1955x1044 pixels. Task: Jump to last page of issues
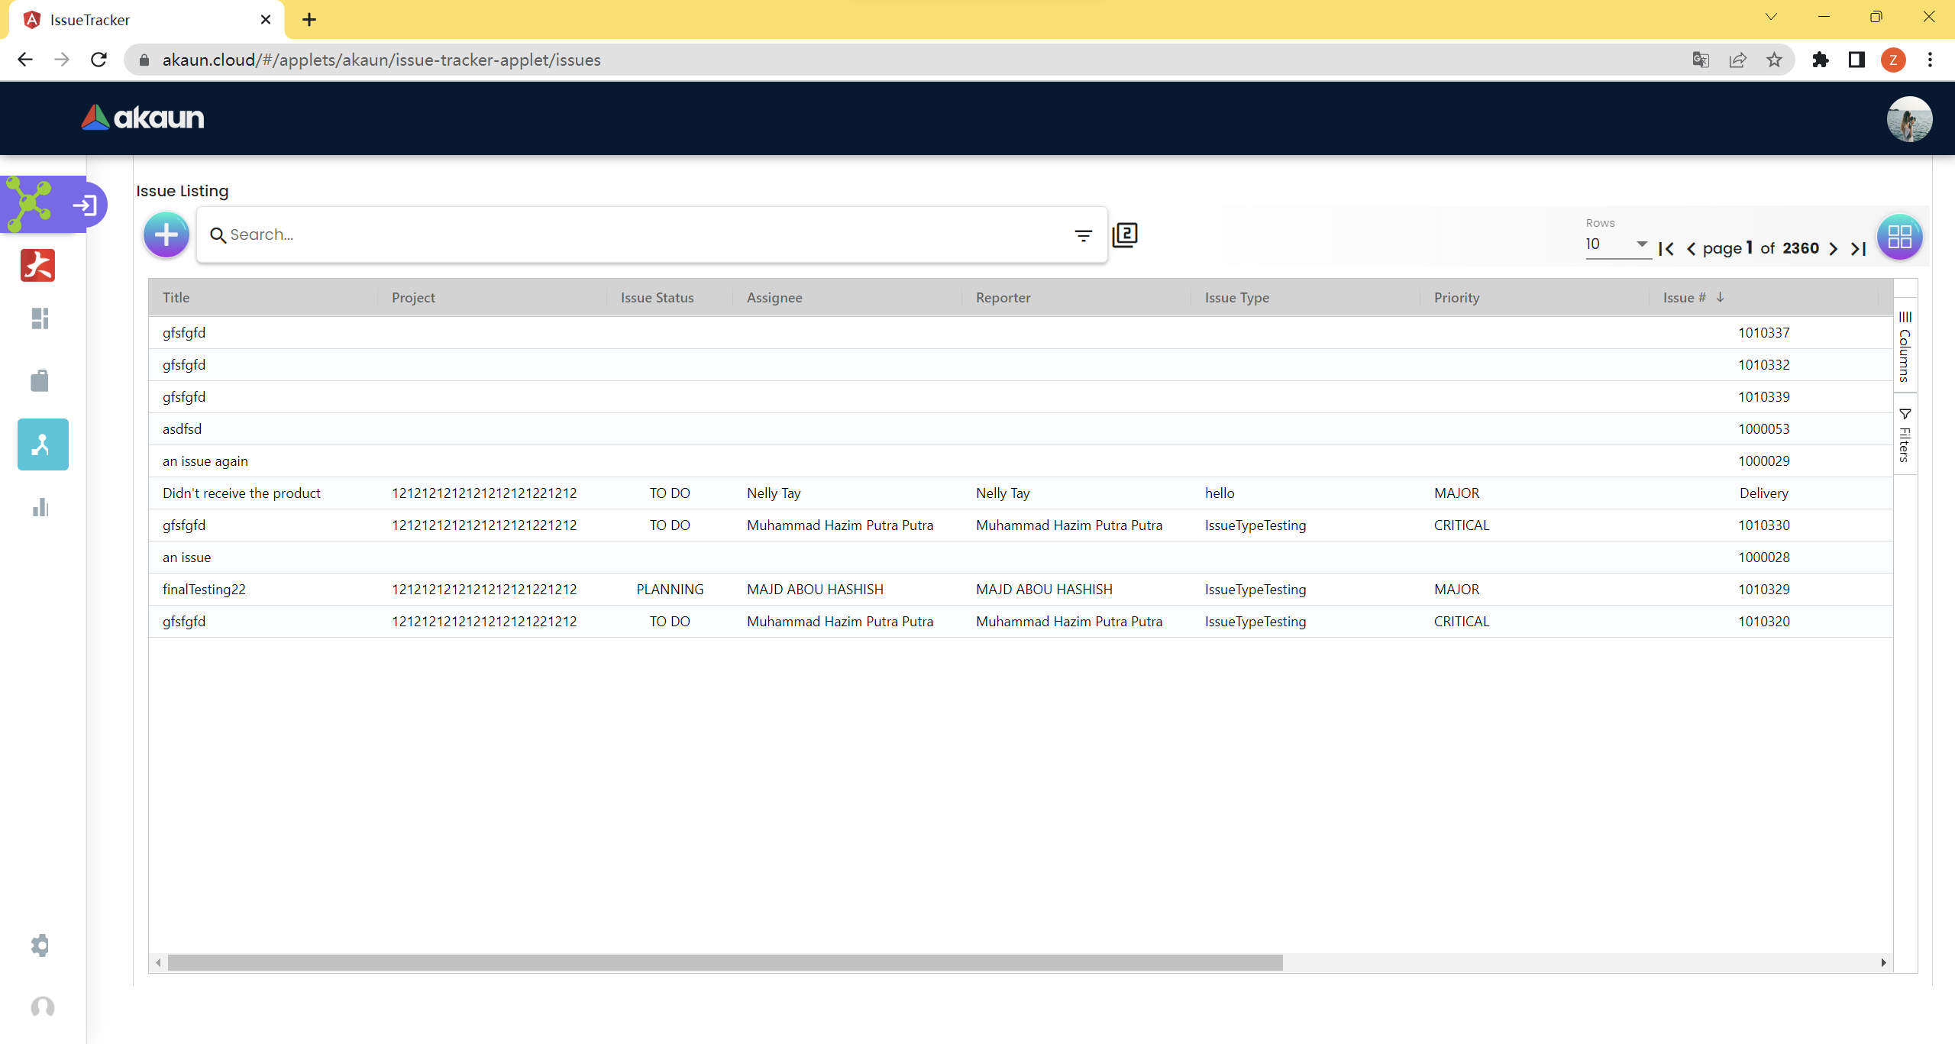pyautogui.click(x=1859, y=249)
